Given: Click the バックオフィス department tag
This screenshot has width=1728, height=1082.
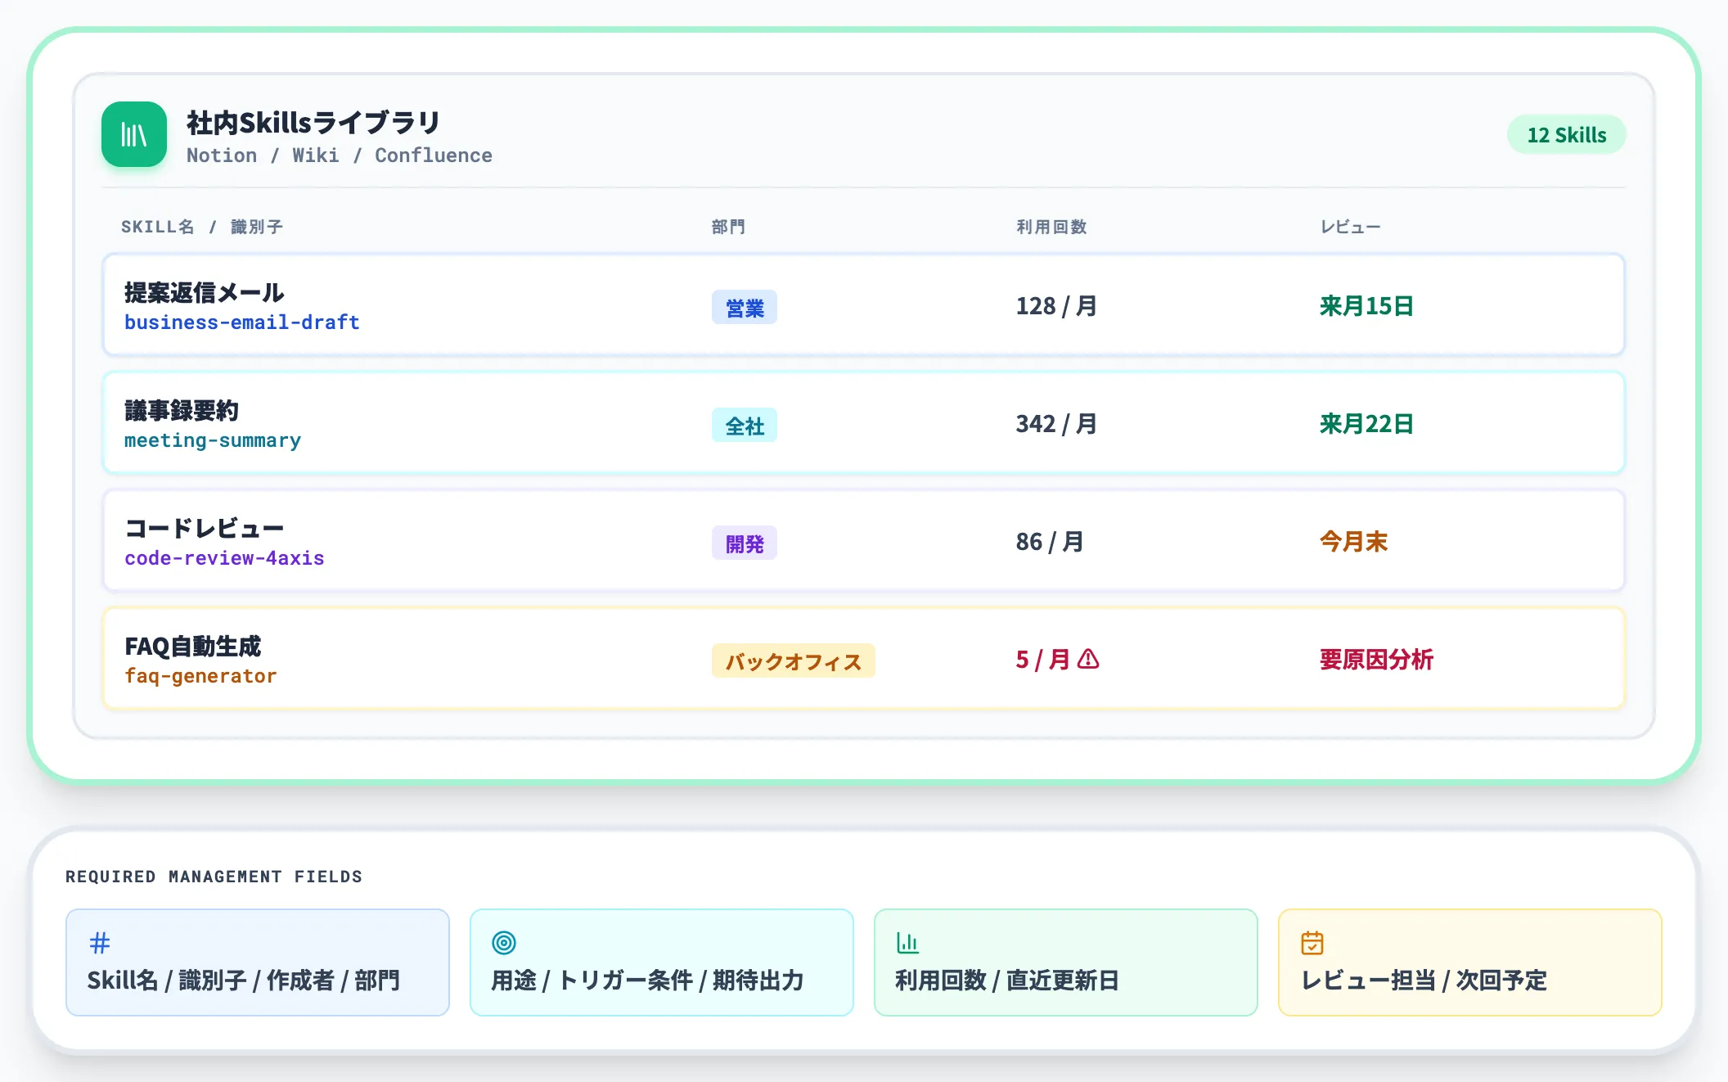Looking at the screenshot, I should pyautogui.click(x=794, y=661).
